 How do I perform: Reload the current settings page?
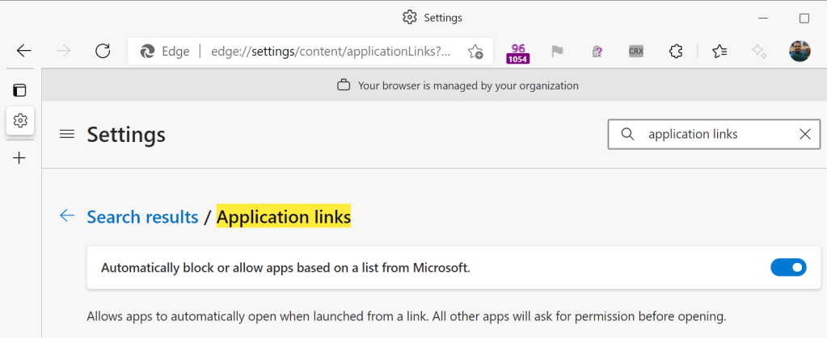pyautogui.click(x=103, y=51)
